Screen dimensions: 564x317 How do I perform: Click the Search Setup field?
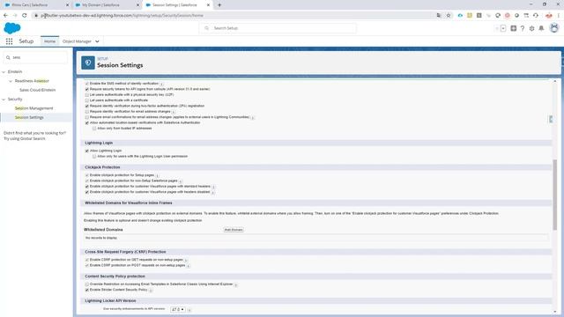click(278, 28)
